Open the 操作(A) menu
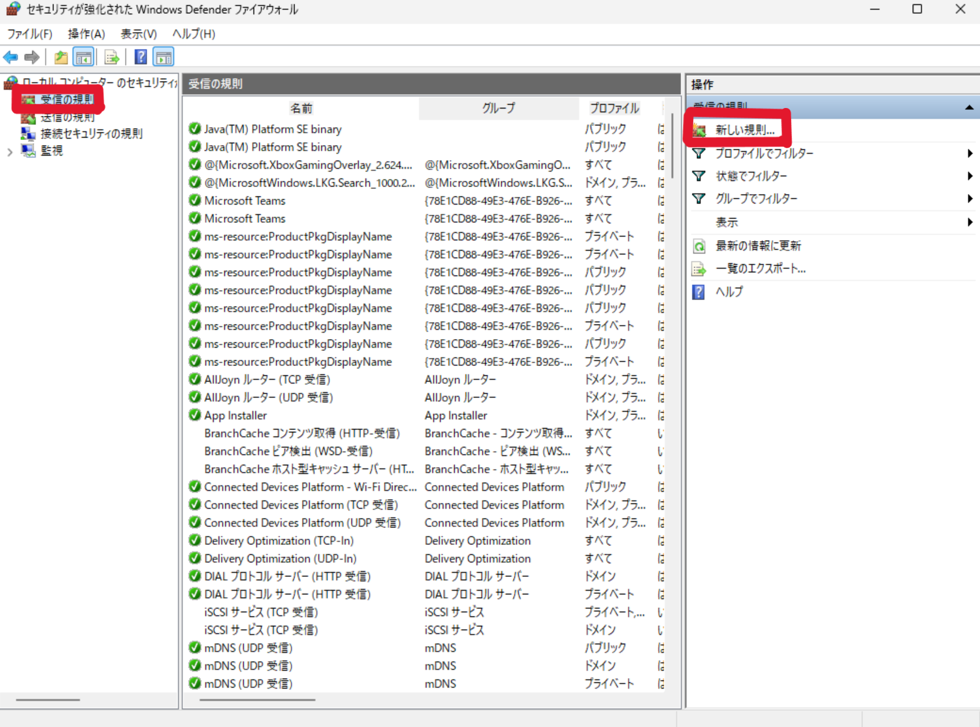 (86, 34)
